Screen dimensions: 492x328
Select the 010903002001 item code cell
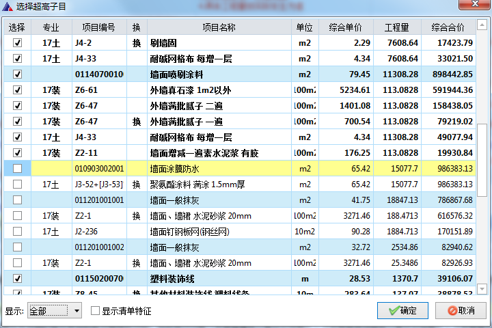pos(99,169)
